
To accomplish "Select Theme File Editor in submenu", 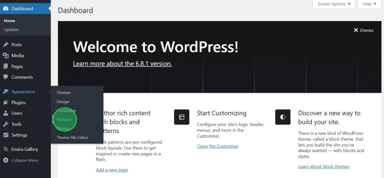I will (x=72, y=138).
